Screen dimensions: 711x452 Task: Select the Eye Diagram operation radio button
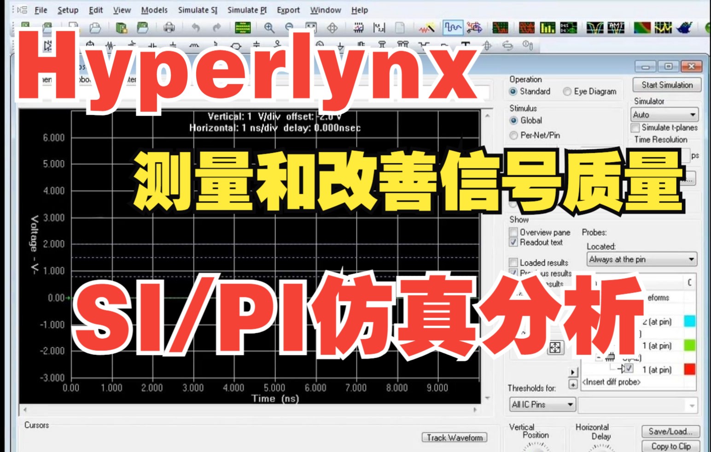pyautogui.click(x=567, y=91)
